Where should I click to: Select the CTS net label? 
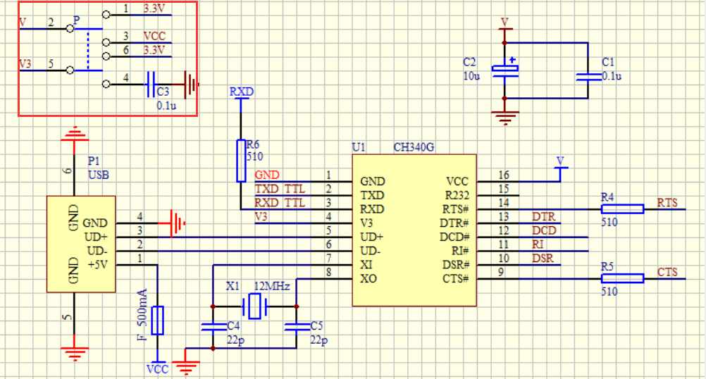[x=667, y=273]
